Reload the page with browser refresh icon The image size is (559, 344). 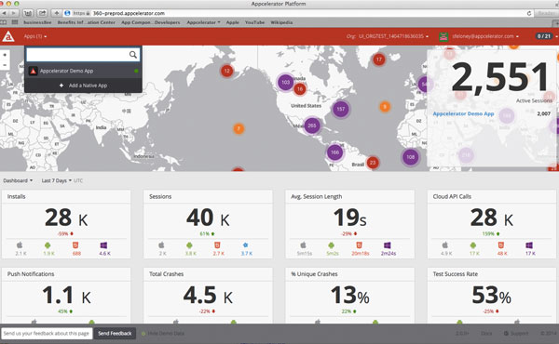(x=529, y=13)
